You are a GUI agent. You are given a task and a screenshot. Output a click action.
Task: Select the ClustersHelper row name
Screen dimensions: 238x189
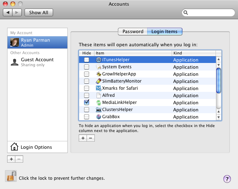118,110
